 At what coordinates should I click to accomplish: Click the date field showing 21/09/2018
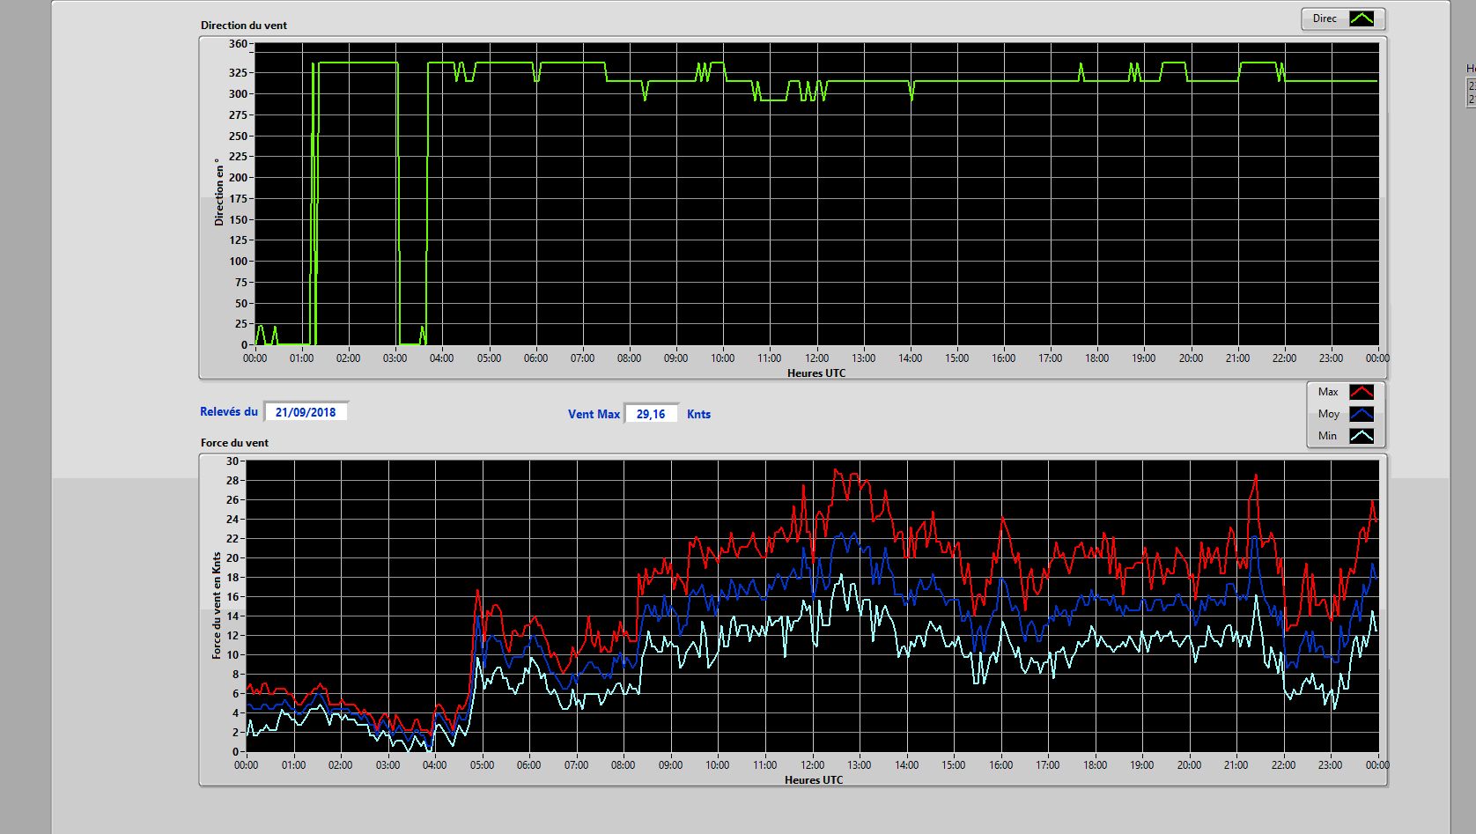[306, 412]
